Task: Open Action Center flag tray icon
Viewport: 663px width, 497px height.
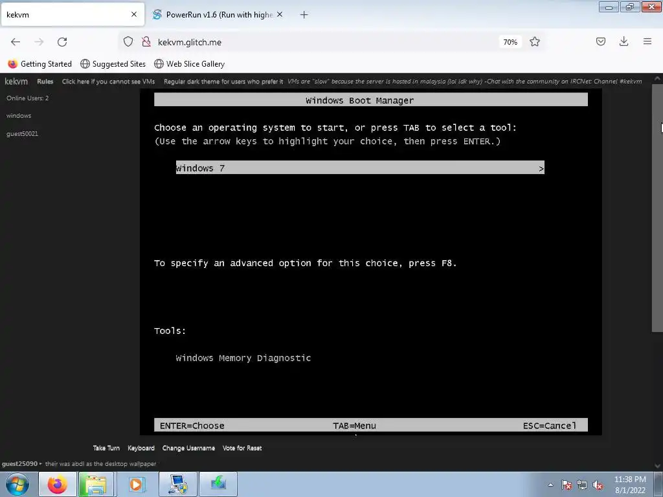Action: pos(567,485)
